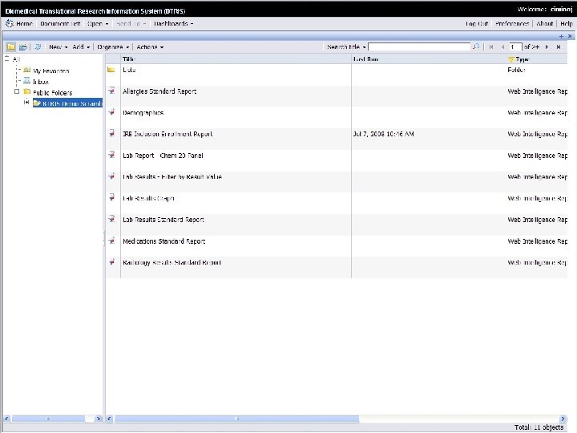Collapse the Public Folders tree node
Viewport: 577px width, 433px height.
pos(17,91)
